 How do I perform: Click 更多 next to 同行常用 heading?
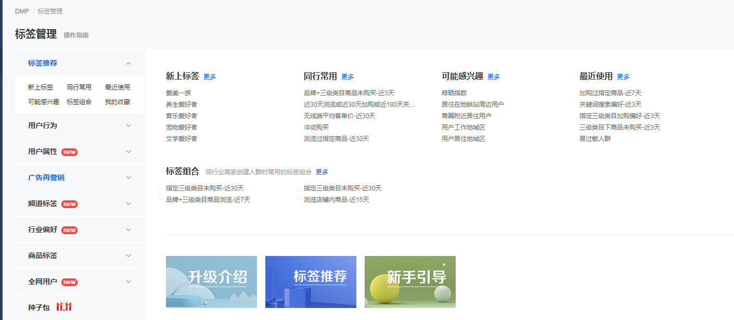point(347,77)
